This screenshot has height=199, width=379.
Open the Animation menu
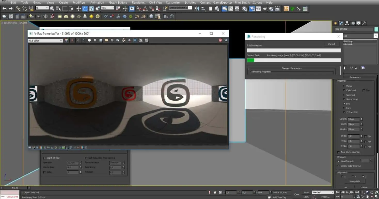(97, 2)
